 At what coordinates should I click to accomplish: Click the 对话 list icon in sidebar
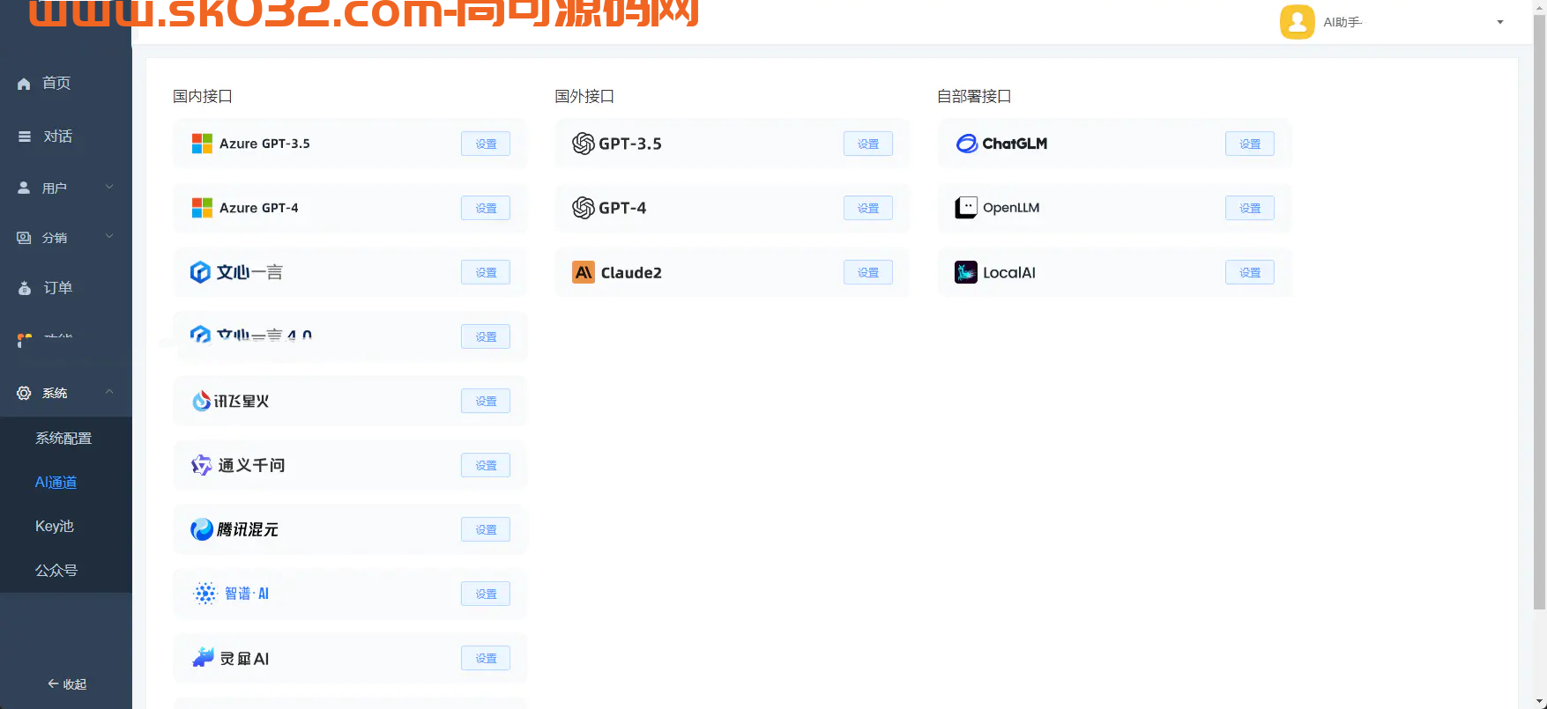(x=25, y=137)
